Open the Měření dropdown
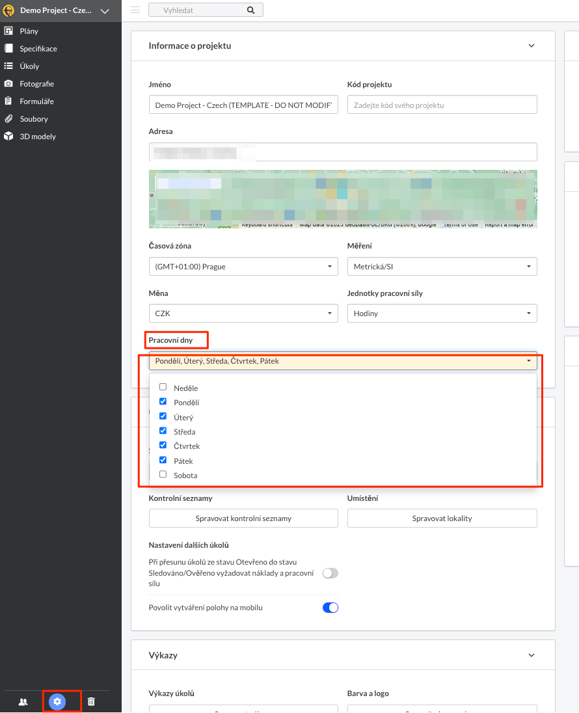Viewport: 579px width, 713px height. pos(442,267)
